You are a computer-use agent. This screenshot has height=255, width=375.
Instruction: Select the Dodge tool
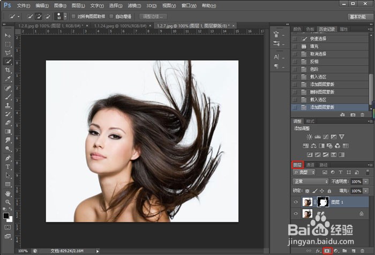point(7,149)
